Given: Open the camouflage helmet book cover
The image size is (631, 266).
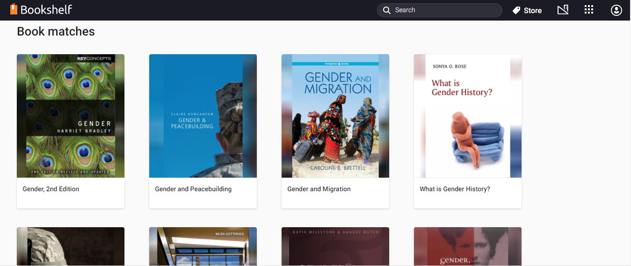Looking at the screenshot, I should [x=71, y=246].
